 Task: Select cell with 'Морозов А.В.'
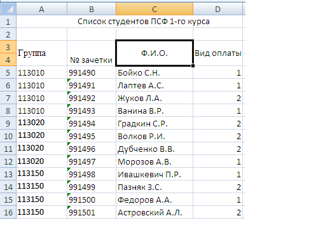point(155,161)
